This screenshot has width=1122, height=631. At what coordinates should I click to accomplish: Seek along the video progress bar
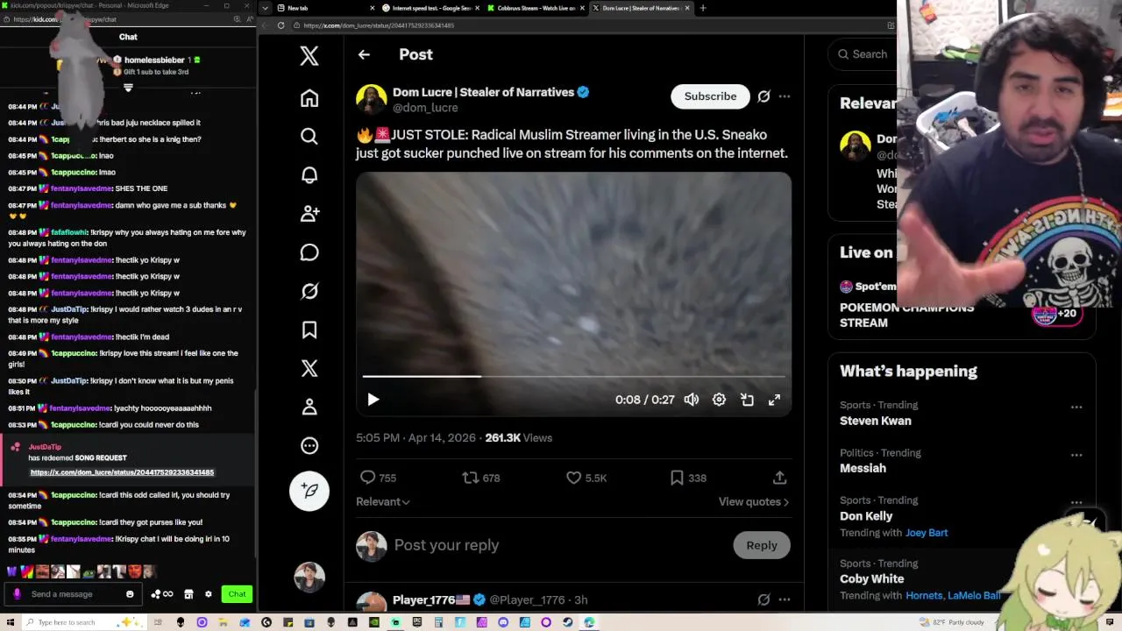coord(573,376)
